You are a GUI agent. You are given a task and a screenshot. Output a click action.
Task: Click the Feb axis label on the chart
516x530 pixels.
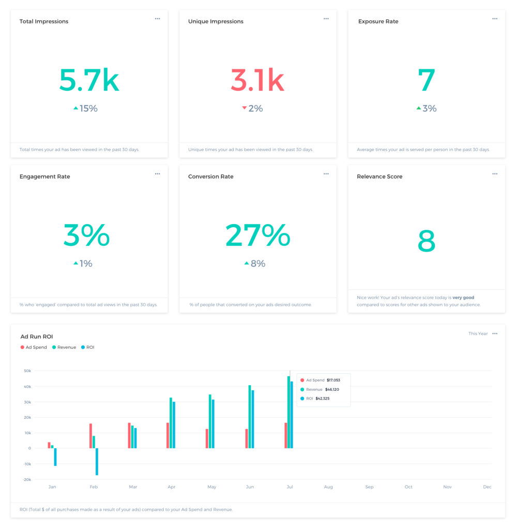[94, 487]
